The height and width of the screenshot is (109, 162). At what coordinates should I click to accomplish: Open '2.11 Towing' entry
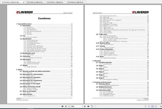tap(122, 46)
